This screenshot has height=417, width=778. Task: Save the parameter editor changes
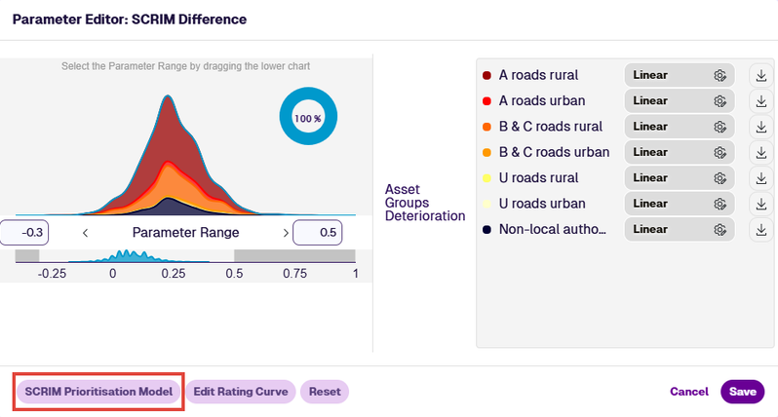coord(742,392)
